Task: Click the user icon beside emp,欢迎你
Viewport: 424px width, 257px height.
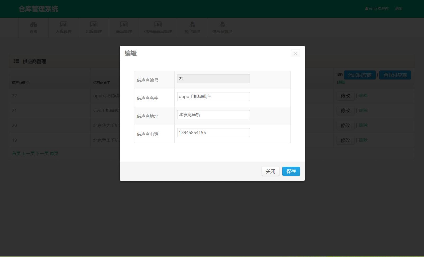Action: 367,9
